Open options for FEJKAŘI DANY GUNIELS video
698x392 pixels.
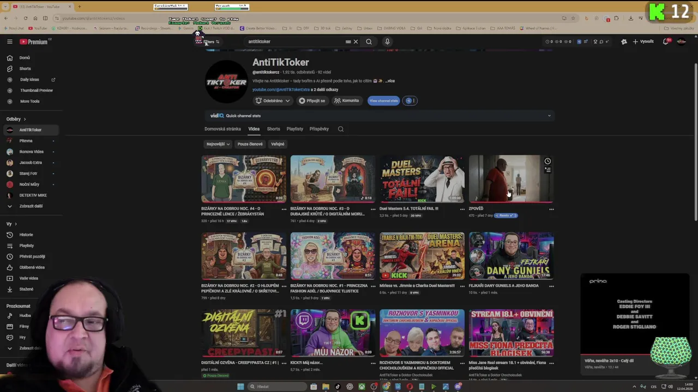click(x=551, y=286)
